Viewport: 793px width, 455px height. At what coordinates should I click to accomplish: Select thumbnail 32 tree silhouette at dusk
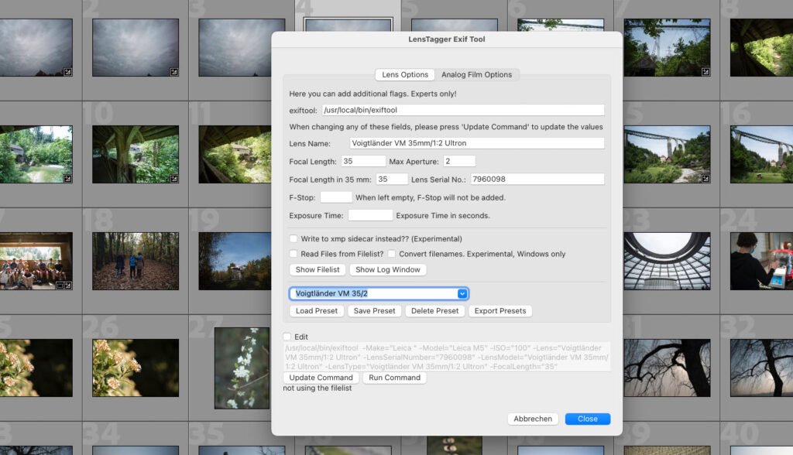pyautogui.click(x=762, y=368)
